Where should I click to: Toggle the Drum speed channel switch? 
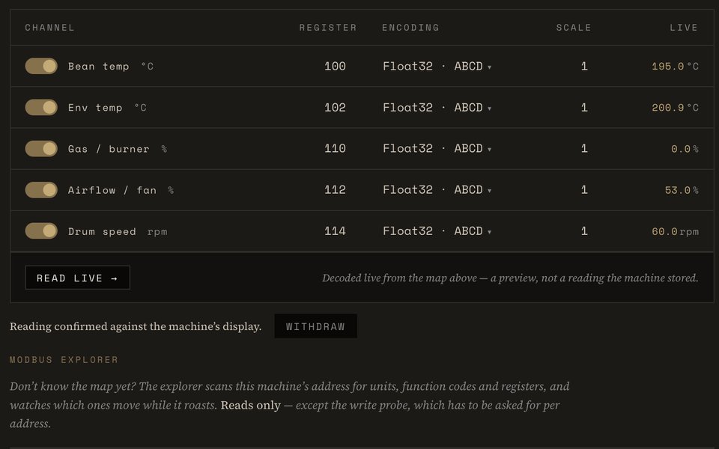[41, 231]
